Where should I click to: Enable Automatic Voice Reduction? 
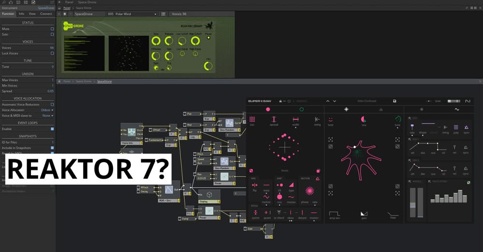point(52,104)
